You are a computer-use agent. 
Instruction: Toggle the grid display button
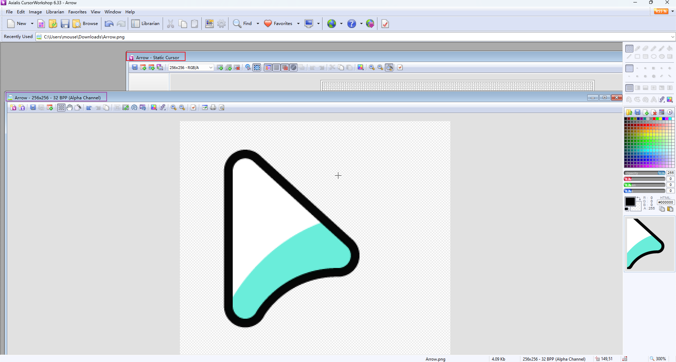tap(277, 68)
